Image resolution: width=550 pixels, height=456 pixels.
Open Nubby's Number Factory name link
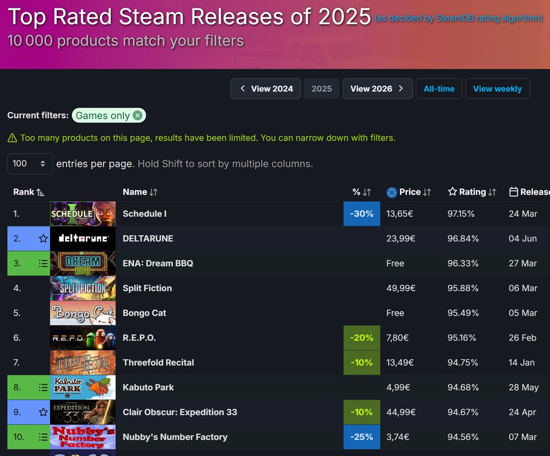click(175, 437)
